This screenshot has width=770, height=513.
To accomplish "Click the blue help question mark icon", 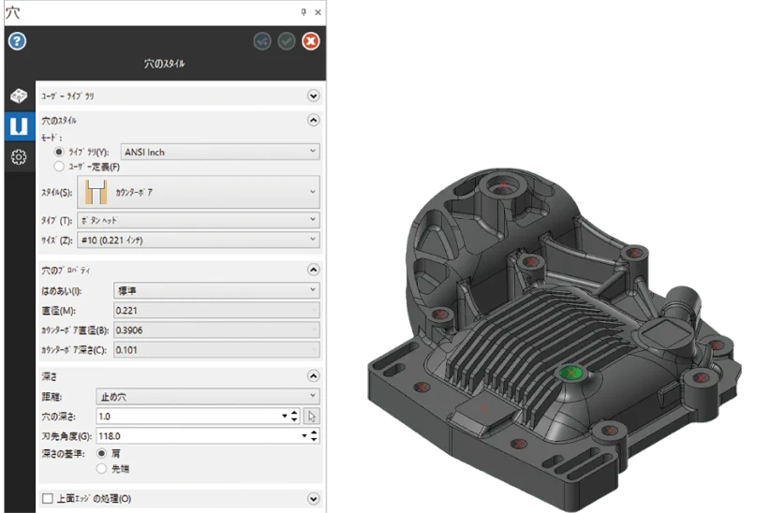I will click(x=17, y=41).
